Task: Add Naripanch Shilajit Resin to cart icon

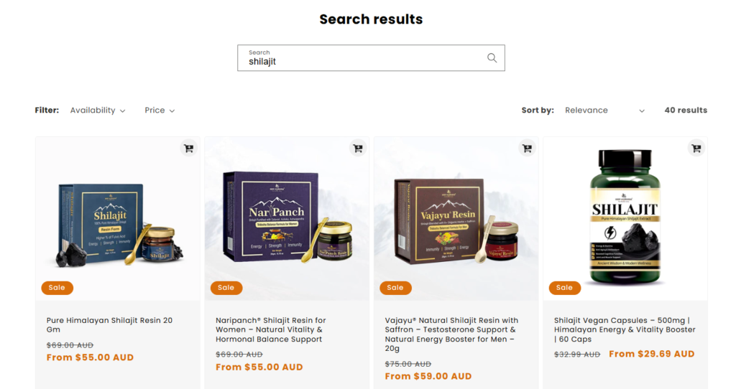Action: pos(358,148)
